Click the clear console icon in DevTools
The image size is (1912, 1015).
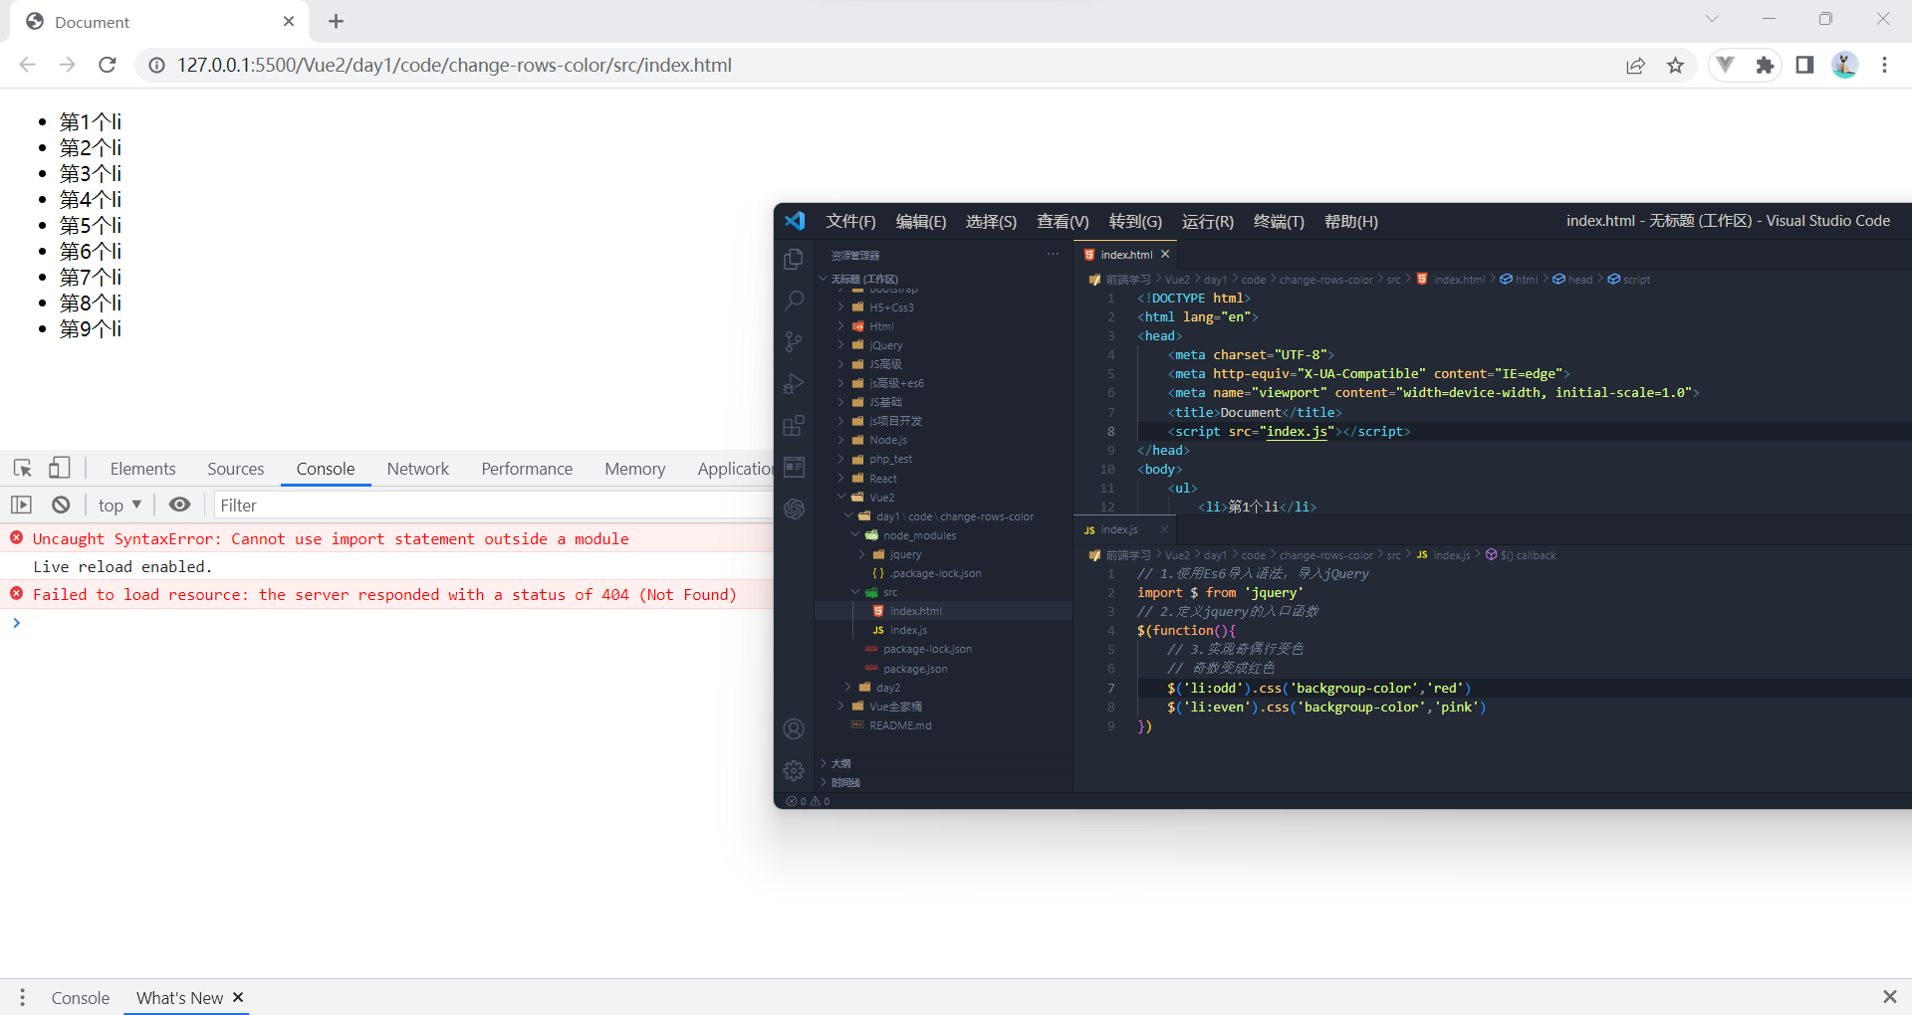60,505
